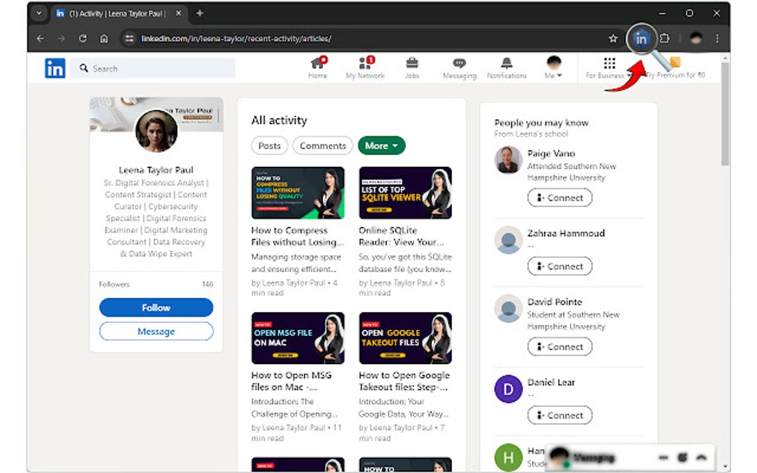757x473 pixels.
Task: Navigate back with the browser arrow
Action: [x=39, y=38]
